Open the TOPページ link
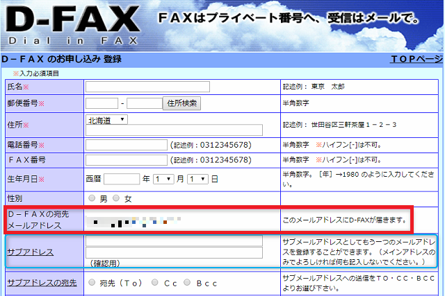 (x=416, y=59)
